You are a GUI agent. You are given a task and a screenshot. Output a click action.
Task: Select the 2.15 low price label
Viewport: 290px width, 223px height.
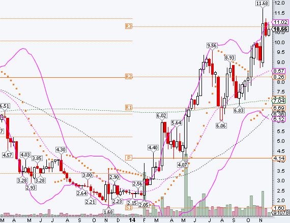pos(132,203)
